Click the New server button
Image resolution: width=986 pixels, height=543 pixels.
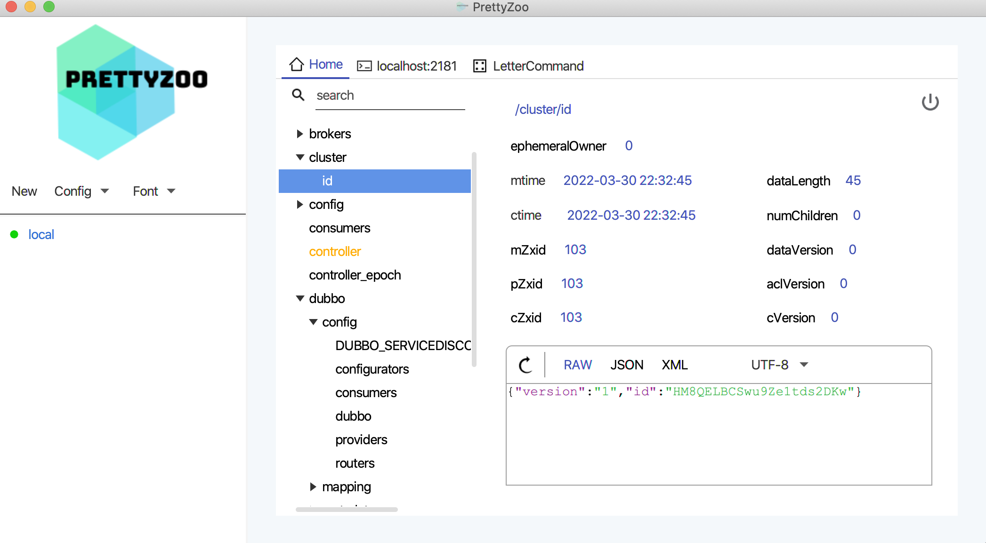(x=24, y=191)
